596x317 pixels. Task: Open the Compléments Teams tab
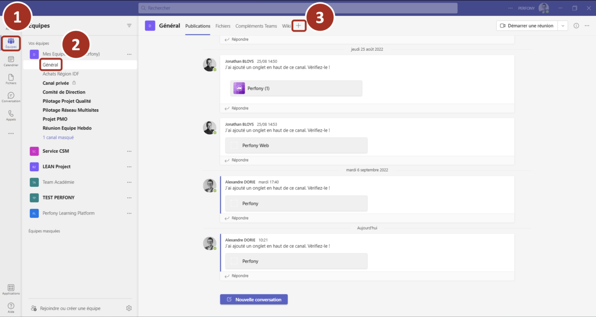click(x=256, y=26)
